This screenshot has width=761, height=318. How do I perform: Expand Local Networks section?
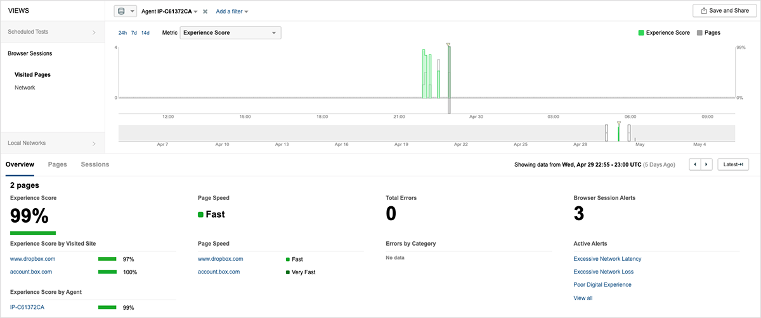click(52, 143)
